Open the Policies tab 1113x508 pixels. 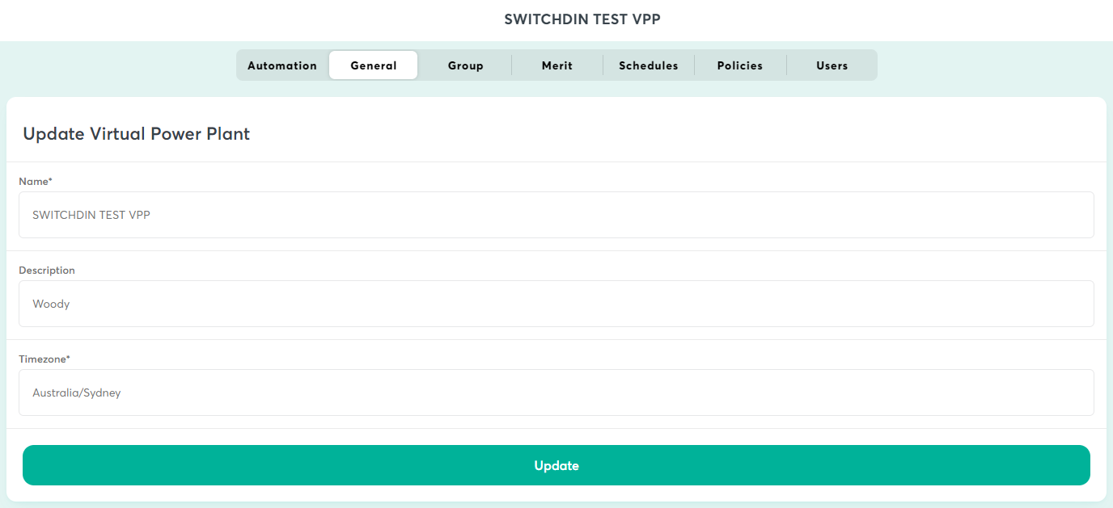[x=740, y=65]
